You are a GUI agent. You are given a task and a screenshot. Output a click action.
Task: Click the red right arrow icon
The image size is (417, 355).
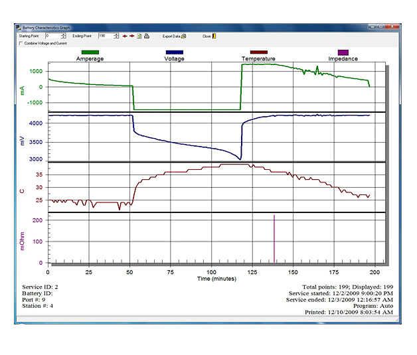pyautogui.click(x=131, y=36)
